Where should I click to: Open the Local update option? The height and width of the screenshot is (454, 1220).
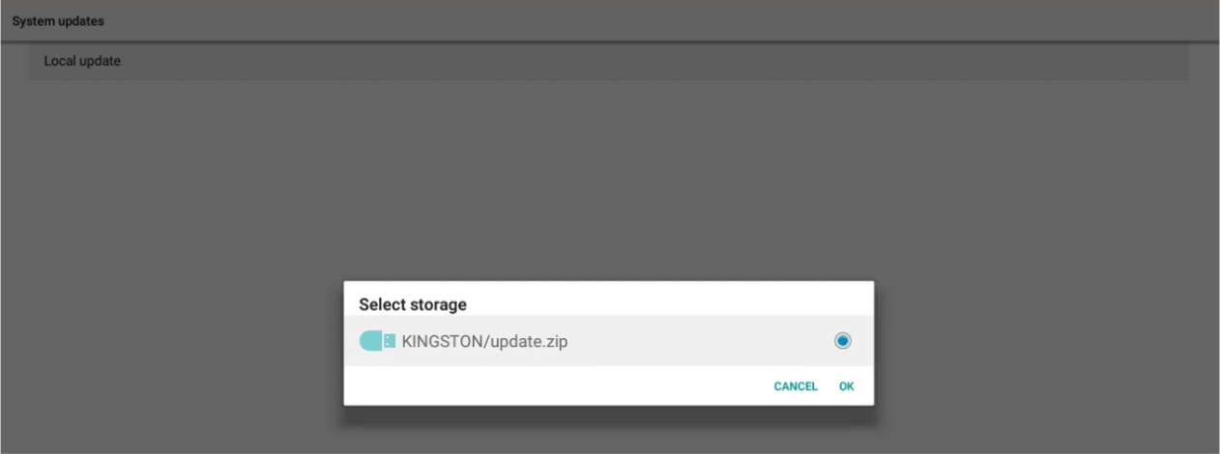[x=82, y=61]
